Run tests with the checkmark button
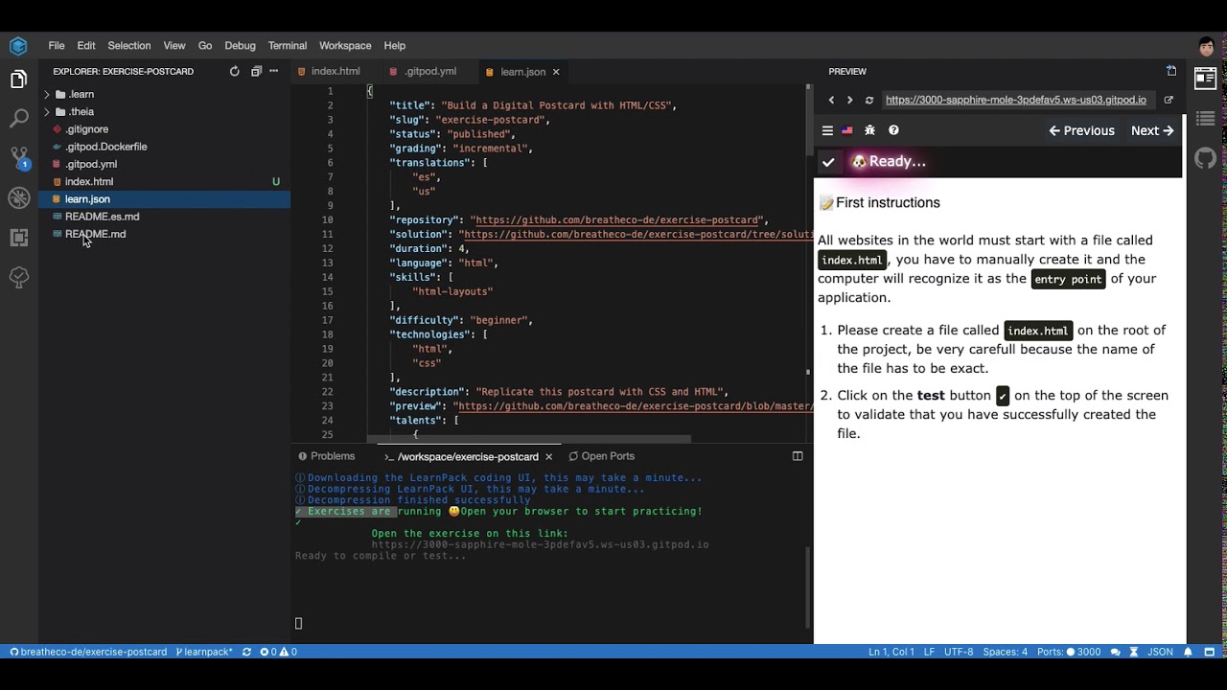 [x=828, y=162]
